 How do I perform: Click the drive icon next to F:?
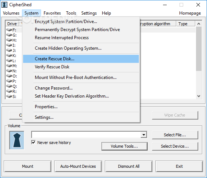pos(9,30)
